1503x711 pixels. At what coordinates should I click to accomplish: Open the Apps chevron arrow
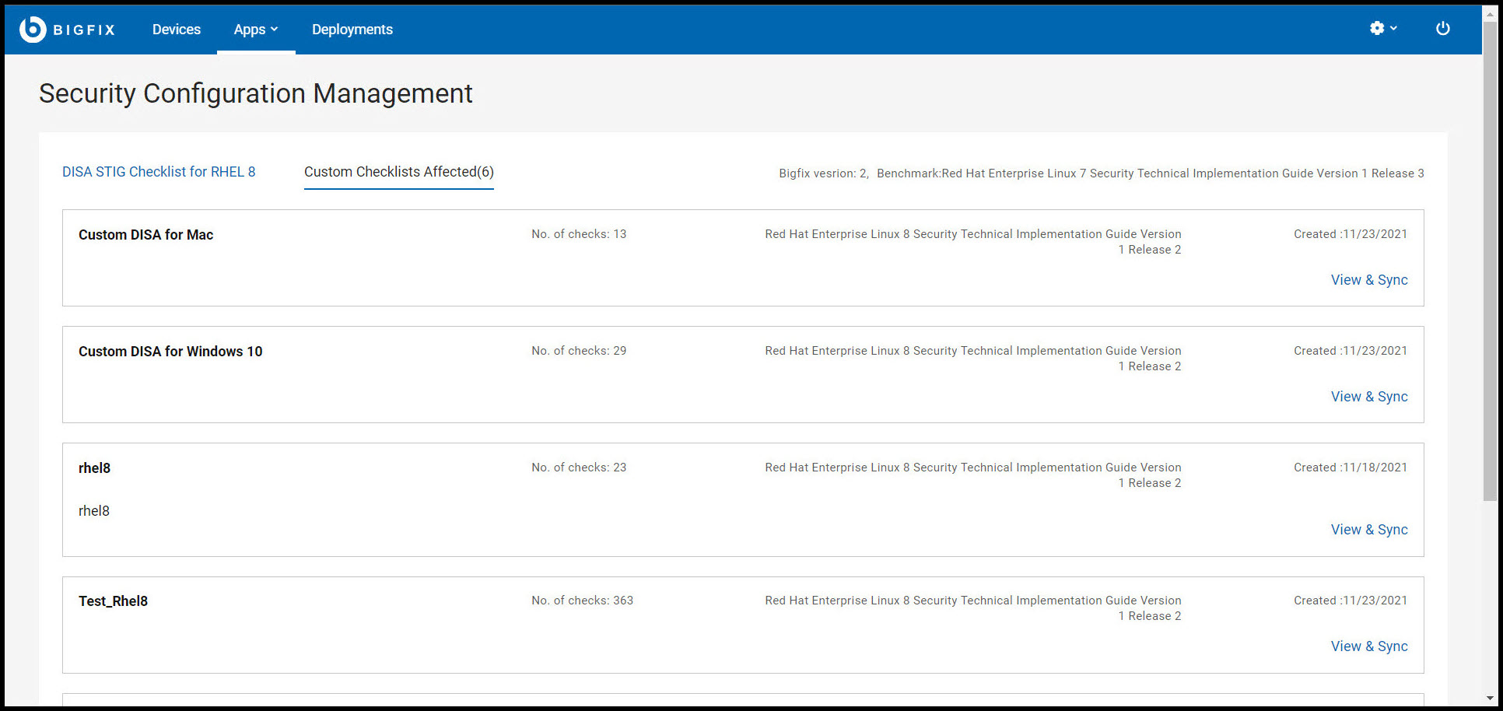(x=274, y=30)
